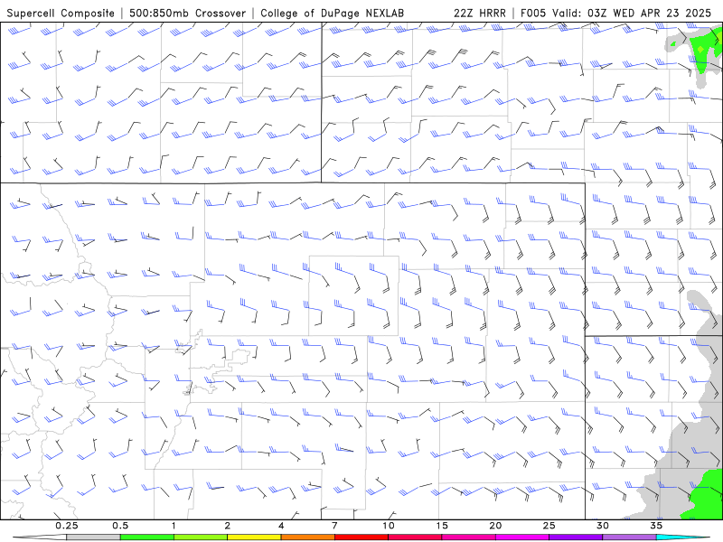723x542 pixels.
Task: Click the '10' legend value
Action: coord(389,526)
